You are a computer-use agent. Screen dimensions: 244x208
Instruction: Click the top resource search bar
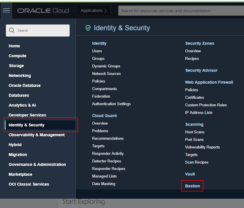pos(180,11)
